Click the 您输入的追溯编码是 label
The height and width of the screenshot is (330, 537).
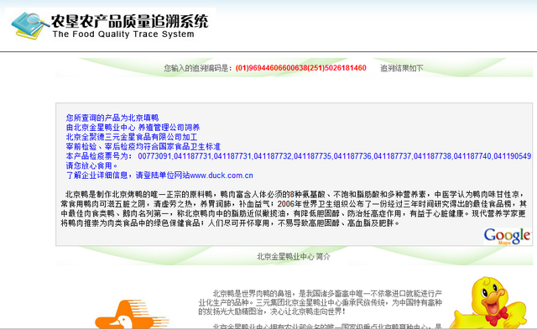click(199, 68)
